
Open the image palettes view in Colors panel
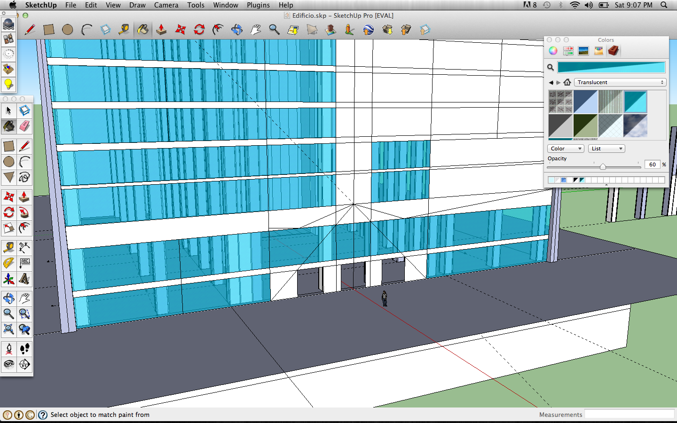pyautogui.click(x=583, y=50)
